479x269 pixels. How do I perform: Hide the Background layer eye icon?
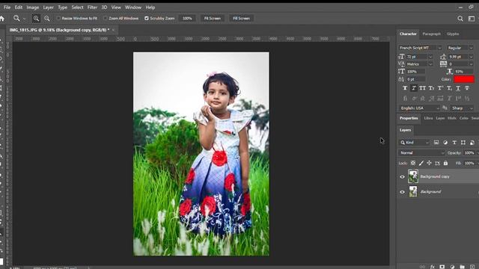pyautogui.click(x=402, y=192)
